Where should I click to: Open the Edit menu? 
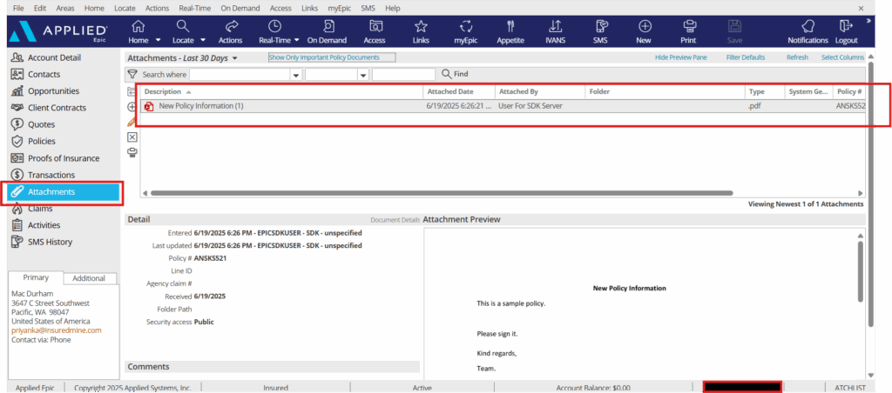40,9
